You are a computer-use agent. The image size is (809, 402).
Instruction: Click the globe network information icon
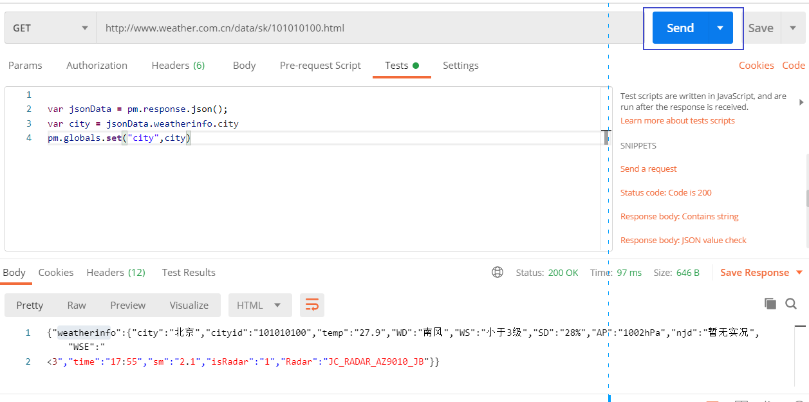(497, 272)
